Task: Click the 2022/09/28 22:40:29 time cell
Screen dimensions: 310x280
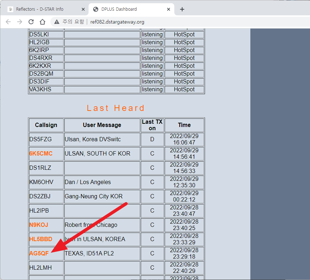Action: click(184, 268)
